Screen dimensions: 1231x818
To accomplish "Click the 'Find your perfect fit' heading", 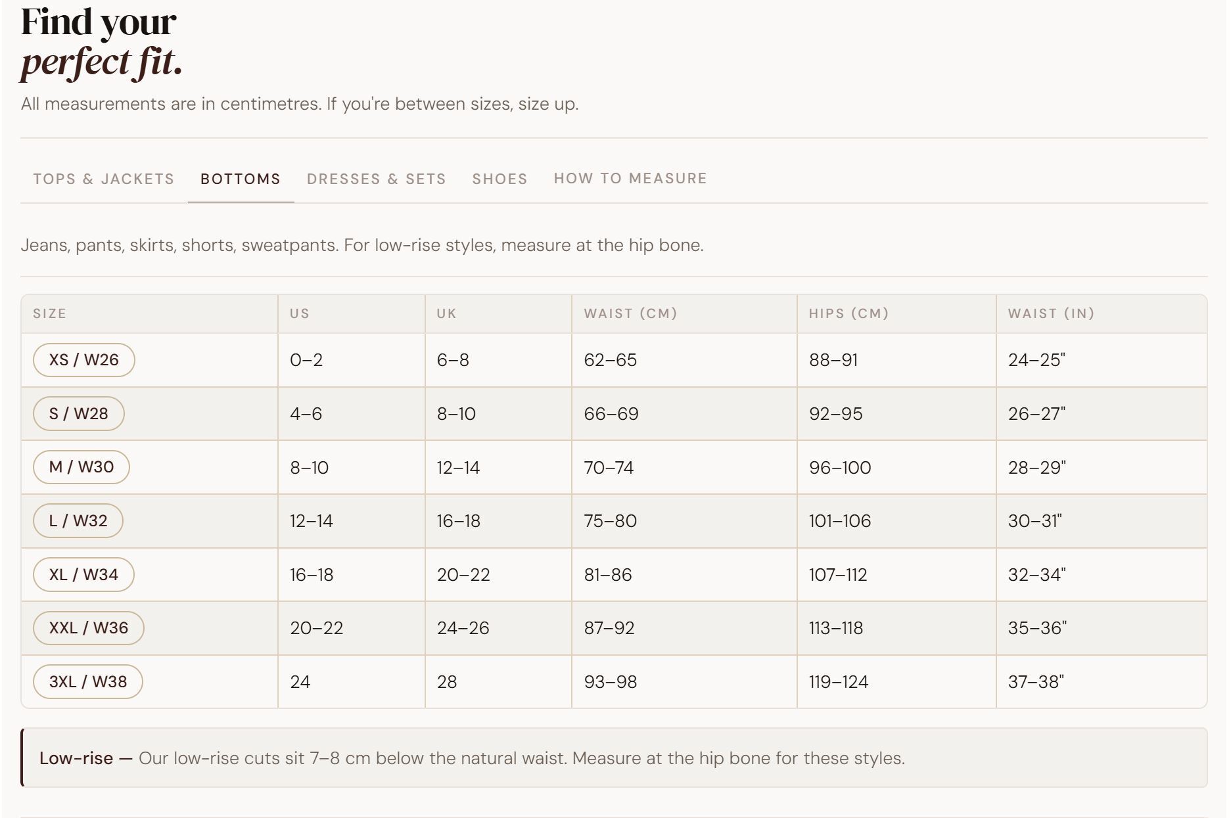I will 101,41.
